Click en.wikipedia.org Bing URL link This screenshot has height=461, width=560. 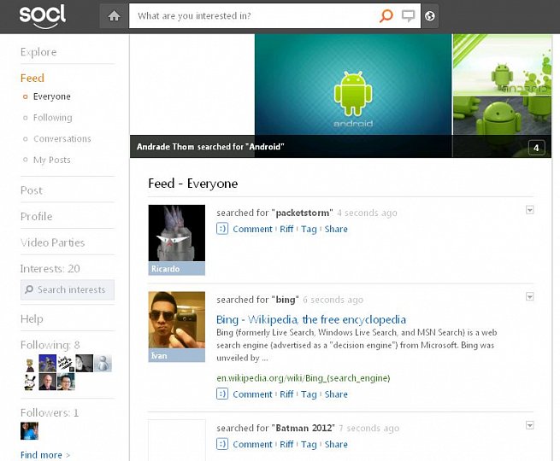click(x=304, y=378)
